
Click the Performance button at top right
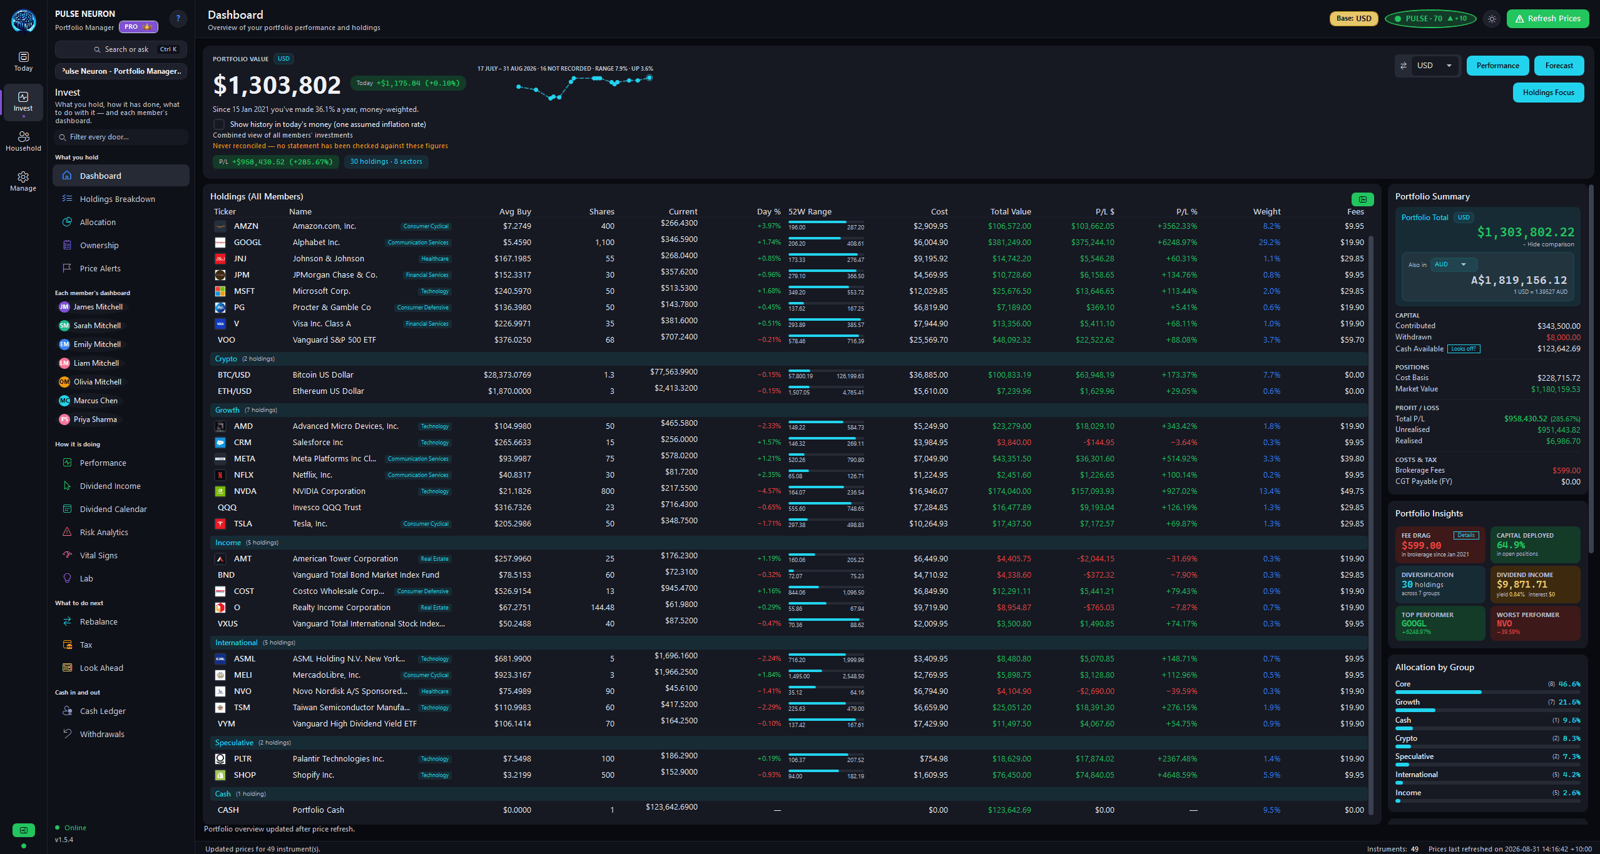(x=1497, y=66)
